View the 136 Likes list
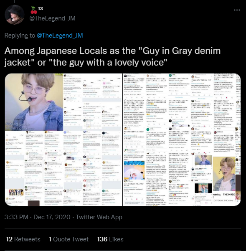The image size is (246, 251). pyautogui.click(x=110, y=239)
